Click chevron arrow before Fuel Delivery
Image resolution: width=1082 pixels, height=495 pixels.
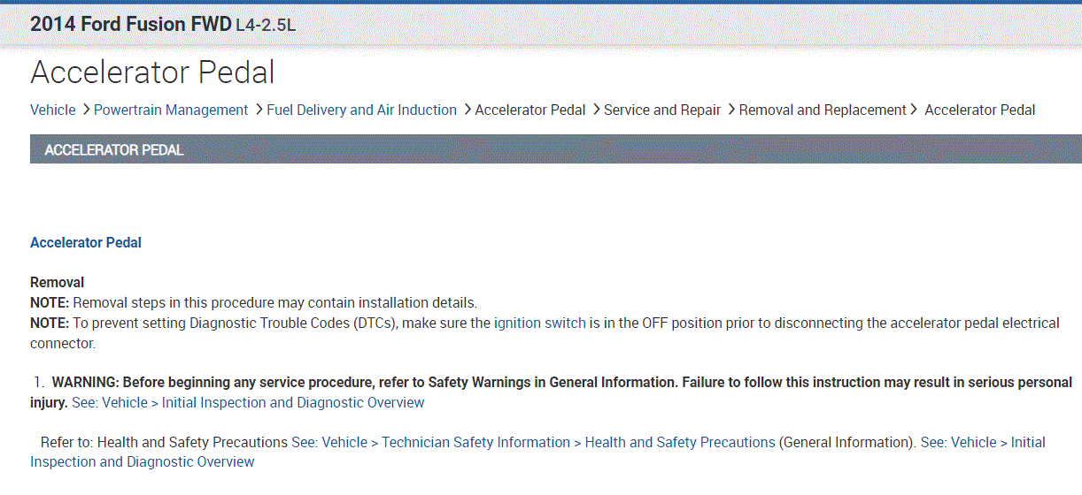[x=259, y=110]
